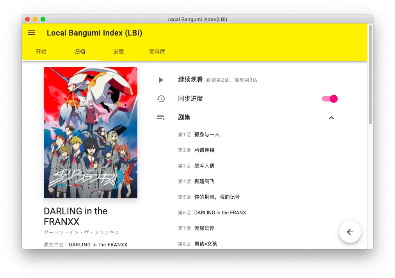Click the DARLING in the FRANXX poster
This screenshot has height=278, width=395.
pyautogui.click(x=91, y=133)
